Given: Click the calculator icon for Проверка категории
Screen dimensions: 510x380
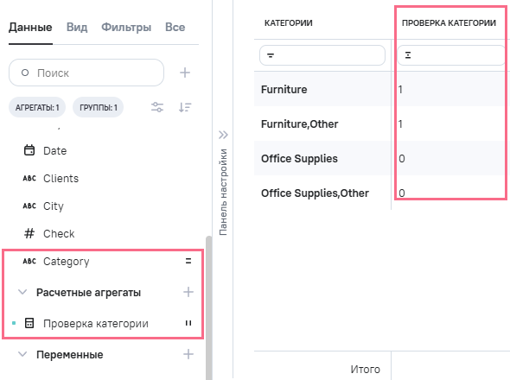Looking at the screenshot, I should click(29, 323).
